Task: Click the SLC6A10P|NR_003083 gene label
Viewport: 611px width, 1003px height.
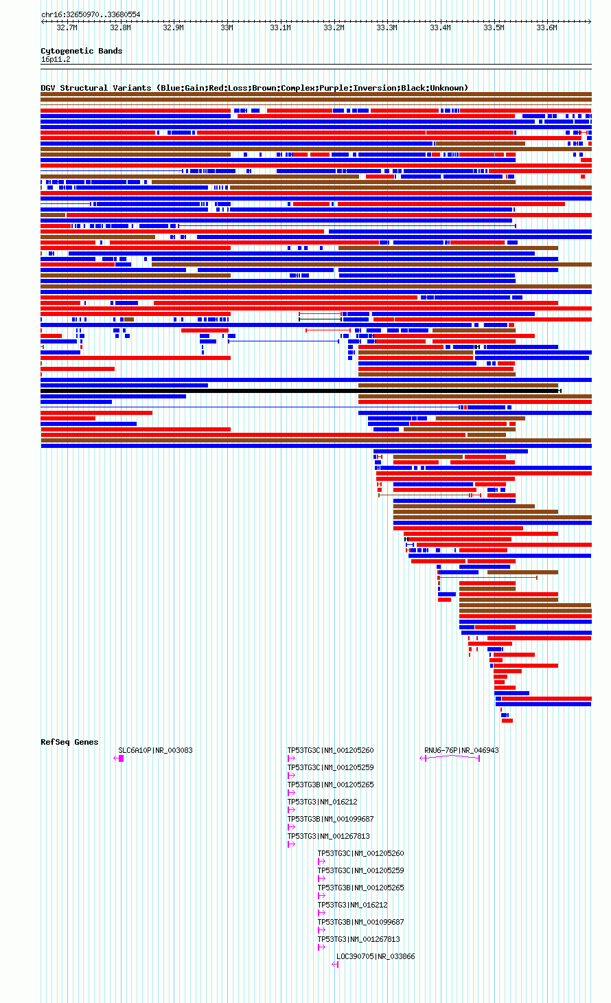Action: 155,750
